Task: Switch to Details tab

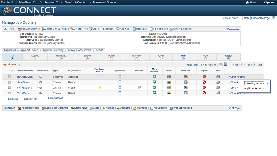Action: coord(99,50)
